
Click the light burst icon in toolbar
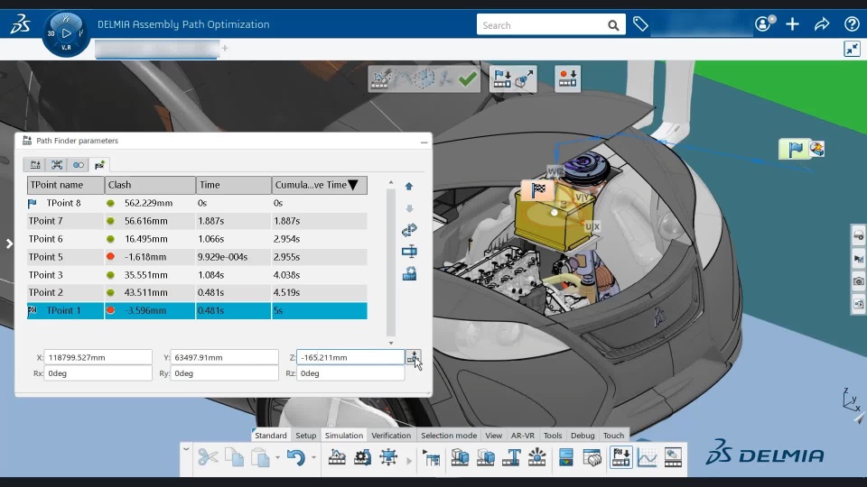(536, 457)
